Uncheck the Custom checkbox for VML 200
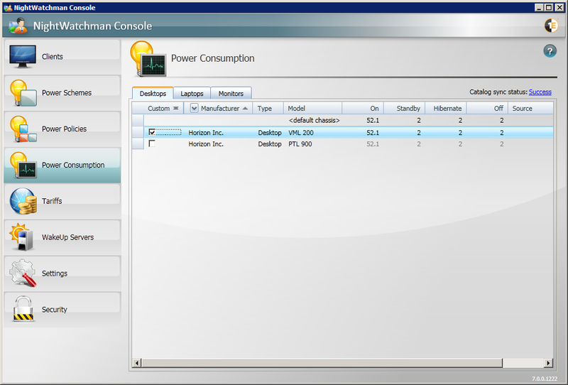This screenshot has height=385, width=568. [x=152, y=132]
